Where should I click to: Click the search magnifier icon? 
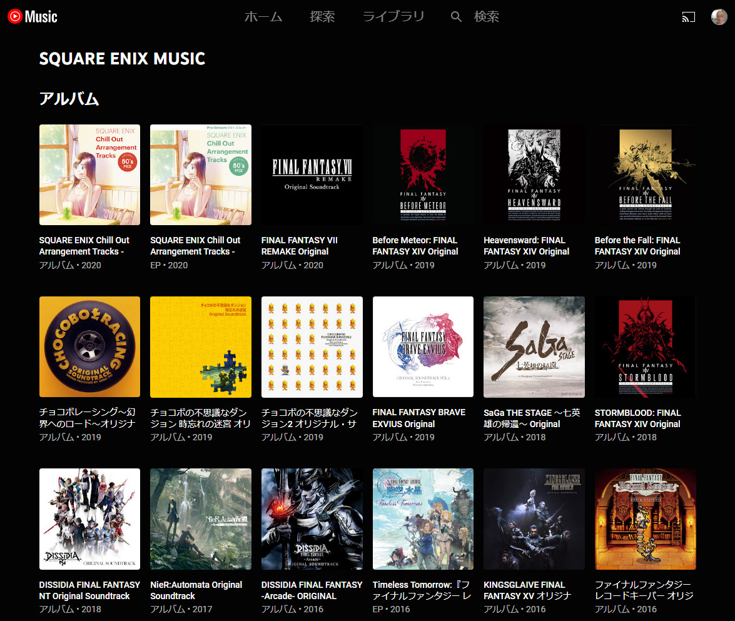point(455,17)
